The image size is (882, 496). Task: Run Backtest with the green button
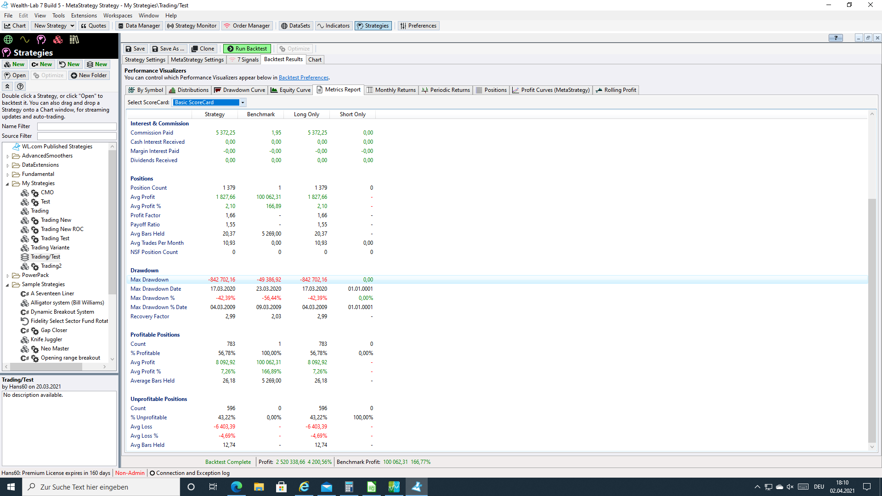(x=247, y=49)
